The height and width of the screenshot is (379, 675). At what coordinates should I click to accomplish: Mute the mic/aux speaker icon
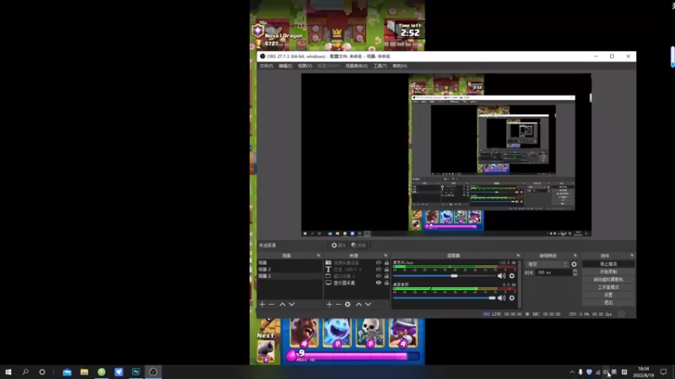[x=501, y=276]
